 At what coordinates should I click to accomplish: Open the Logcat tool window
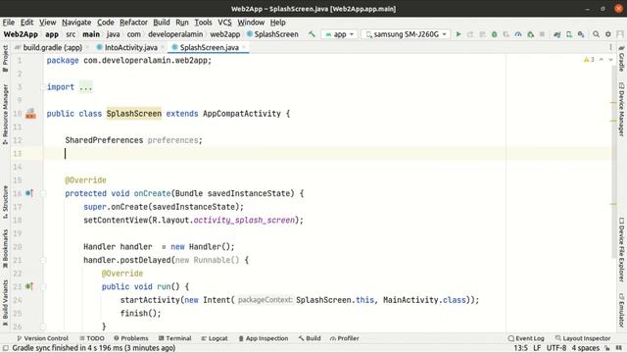tap(215, 338)
